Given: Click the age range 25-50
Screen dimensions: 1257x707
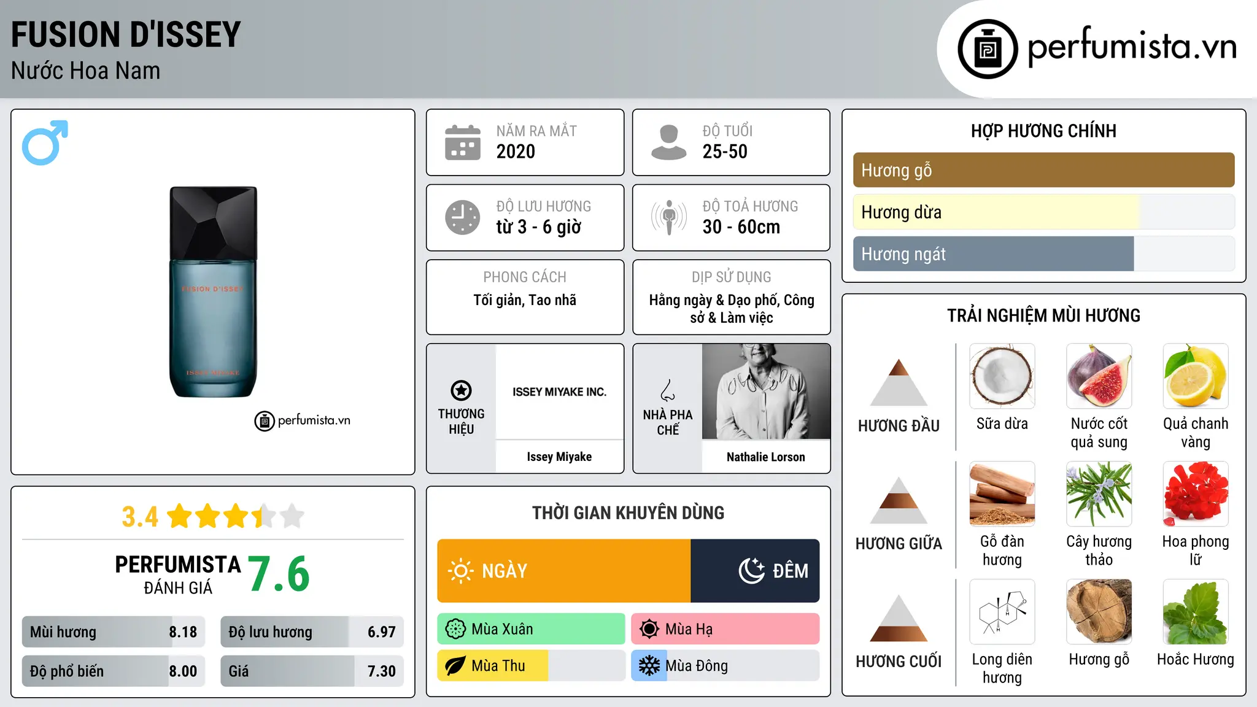Looking at the screenshot, I should pyautogui.click(x=725, y=152).
